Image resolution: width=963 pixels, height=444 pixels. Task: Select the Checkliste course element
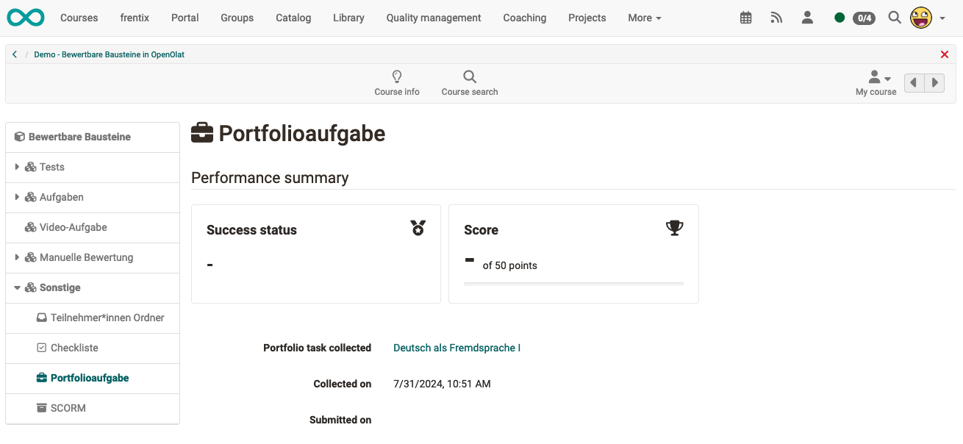[74, 348]
